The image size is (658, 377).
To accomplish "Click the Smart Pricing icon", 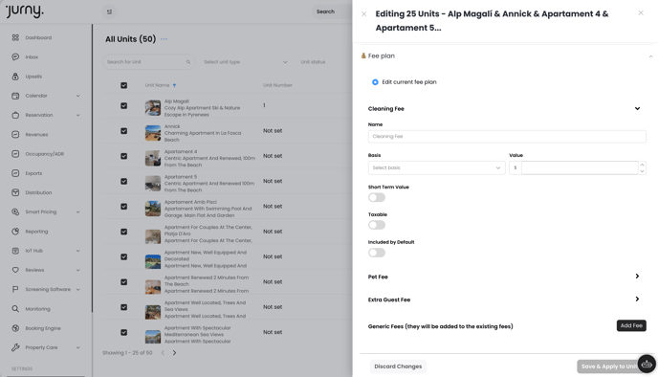I will point(15,211).
